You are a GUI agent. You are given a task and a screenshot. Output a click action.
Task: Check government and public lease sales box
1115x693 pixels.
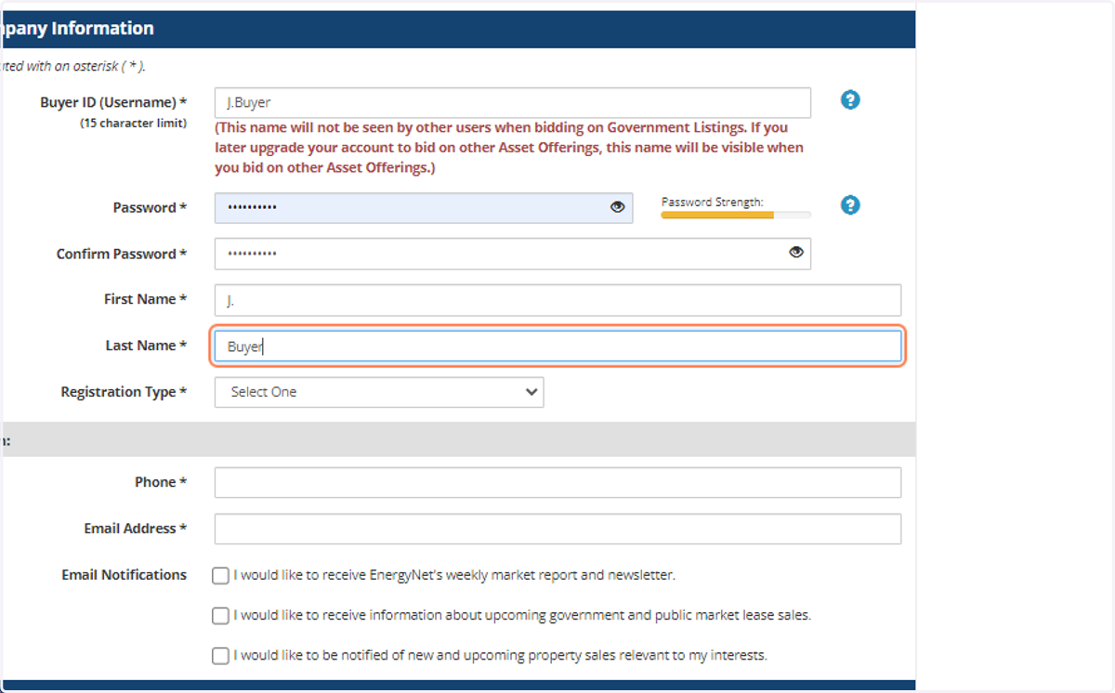tap(220, 616)
